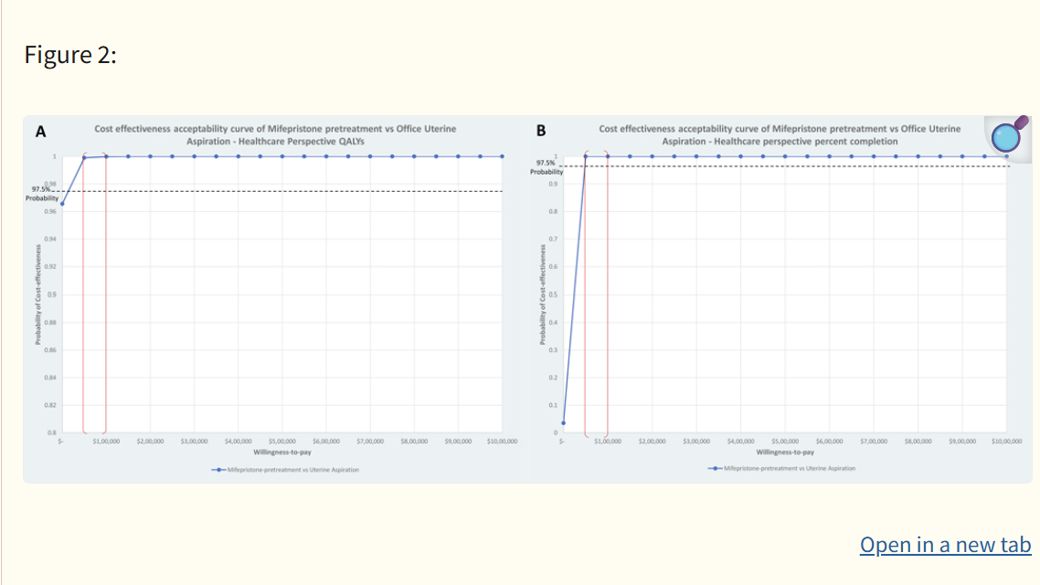This screenshot has width=1040, height=585.
Task: Click the "Figure 2:" heading text
Action: pyautogui.click(x=70, y=56)
